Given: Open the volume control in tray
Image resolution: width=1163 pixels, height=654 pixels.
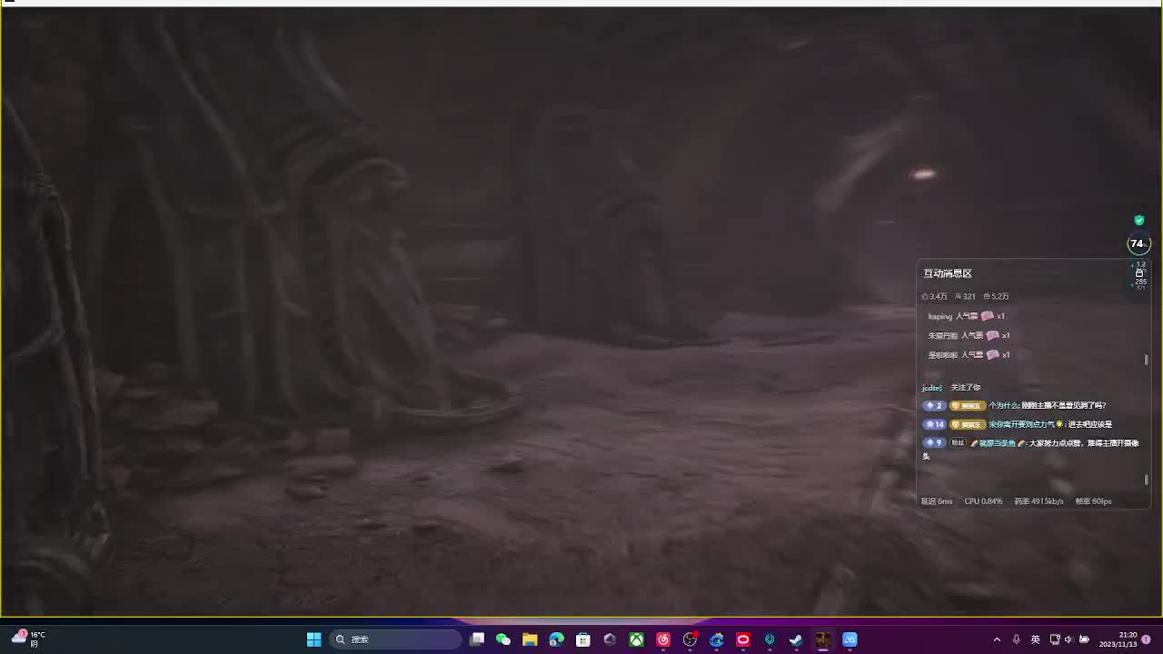Looking at the screenshot, I should click(1069, 639).
